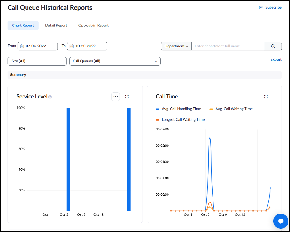
Task: Click the Service Level help tooltip icon
Action: [x=50, y=97]
